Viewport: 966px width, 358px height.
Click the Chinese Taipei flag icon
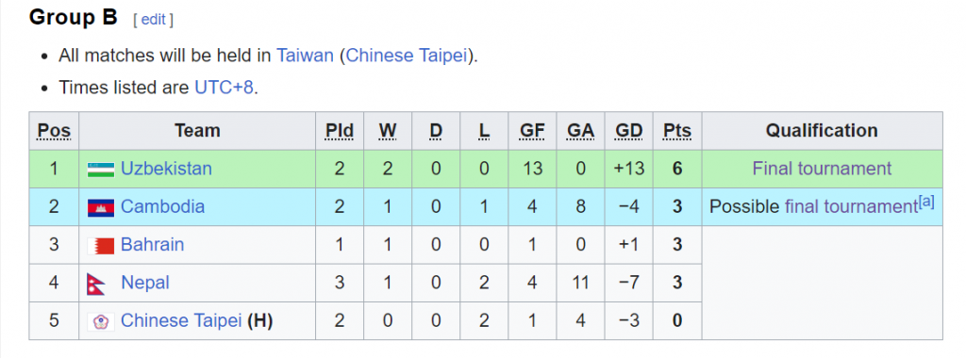point(100,321)
